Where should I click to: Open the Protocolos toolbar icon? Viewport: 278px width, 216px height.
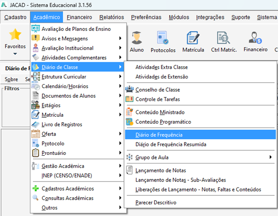tap(163, 38)
